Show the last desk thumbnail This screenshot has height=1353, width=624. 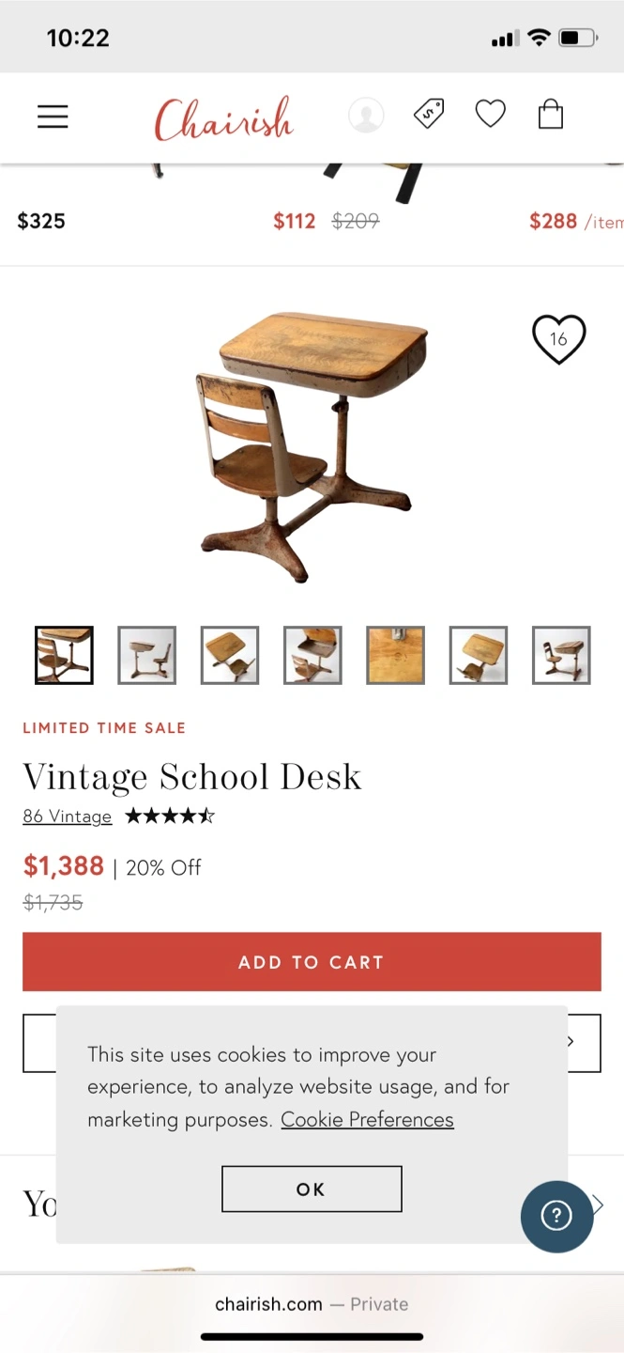click(x=561, y=655)
